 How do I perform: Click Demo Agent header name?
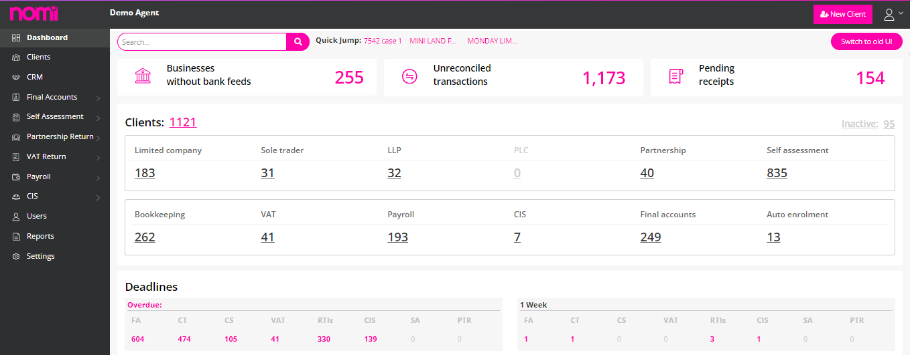tap(135, 13)
